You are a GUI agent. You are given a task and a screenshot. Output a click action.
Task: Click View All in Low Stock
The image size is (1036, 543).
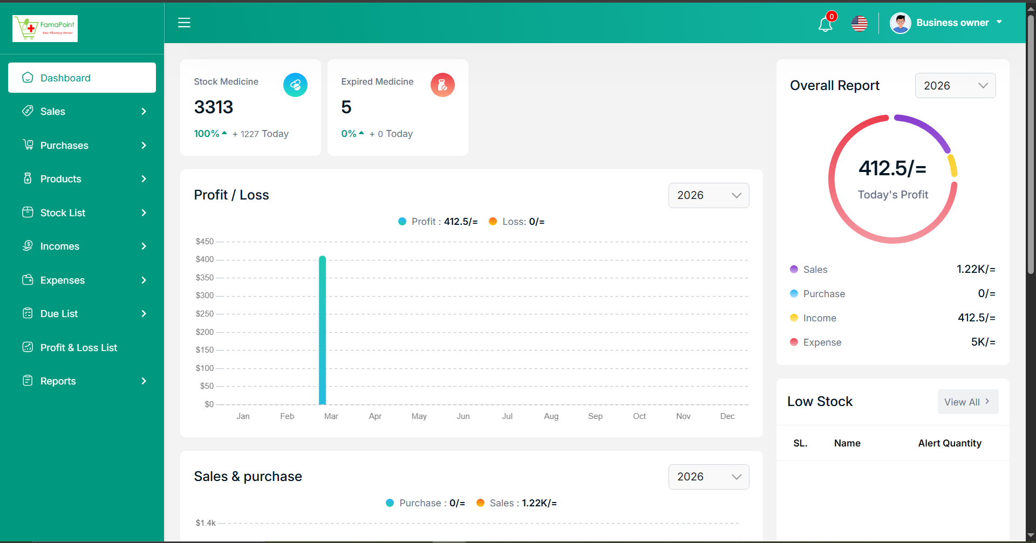point(967,402)
